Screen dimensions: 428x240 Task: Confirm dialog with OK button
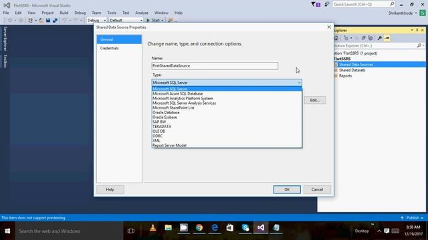(287, 189)
